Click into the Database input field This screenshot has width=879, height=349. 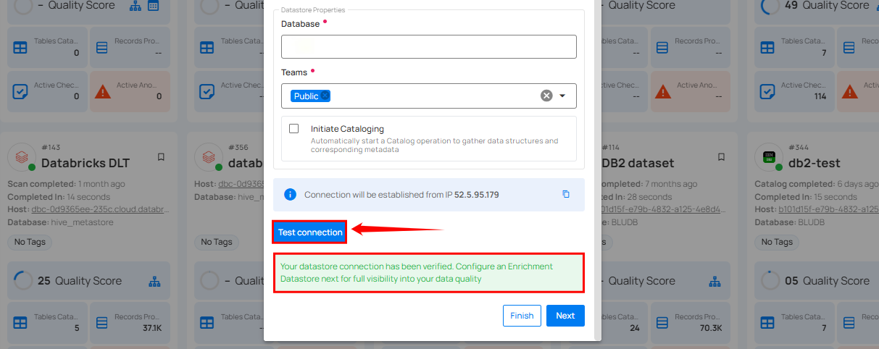click(429, 46)
